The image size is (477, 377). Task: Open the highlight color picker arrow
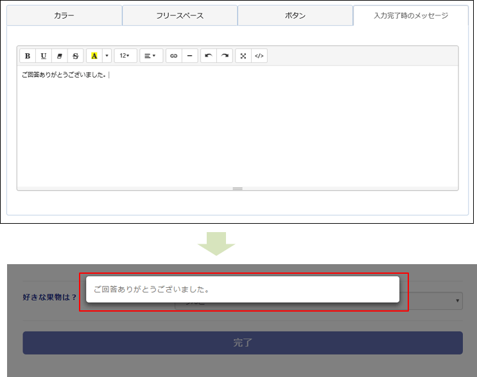tap(107, 56)
